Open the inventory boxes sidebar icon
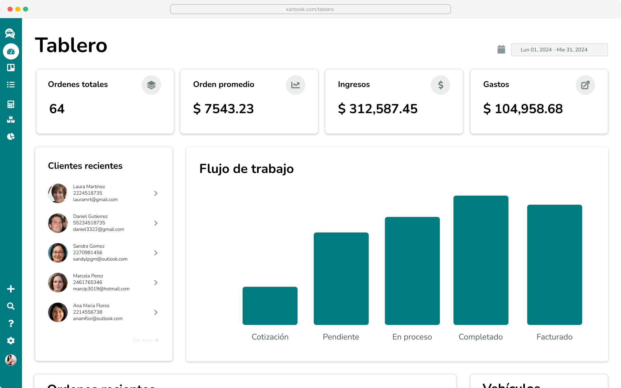This screenshot has width=621, height=388. click(x=11, y=120)
